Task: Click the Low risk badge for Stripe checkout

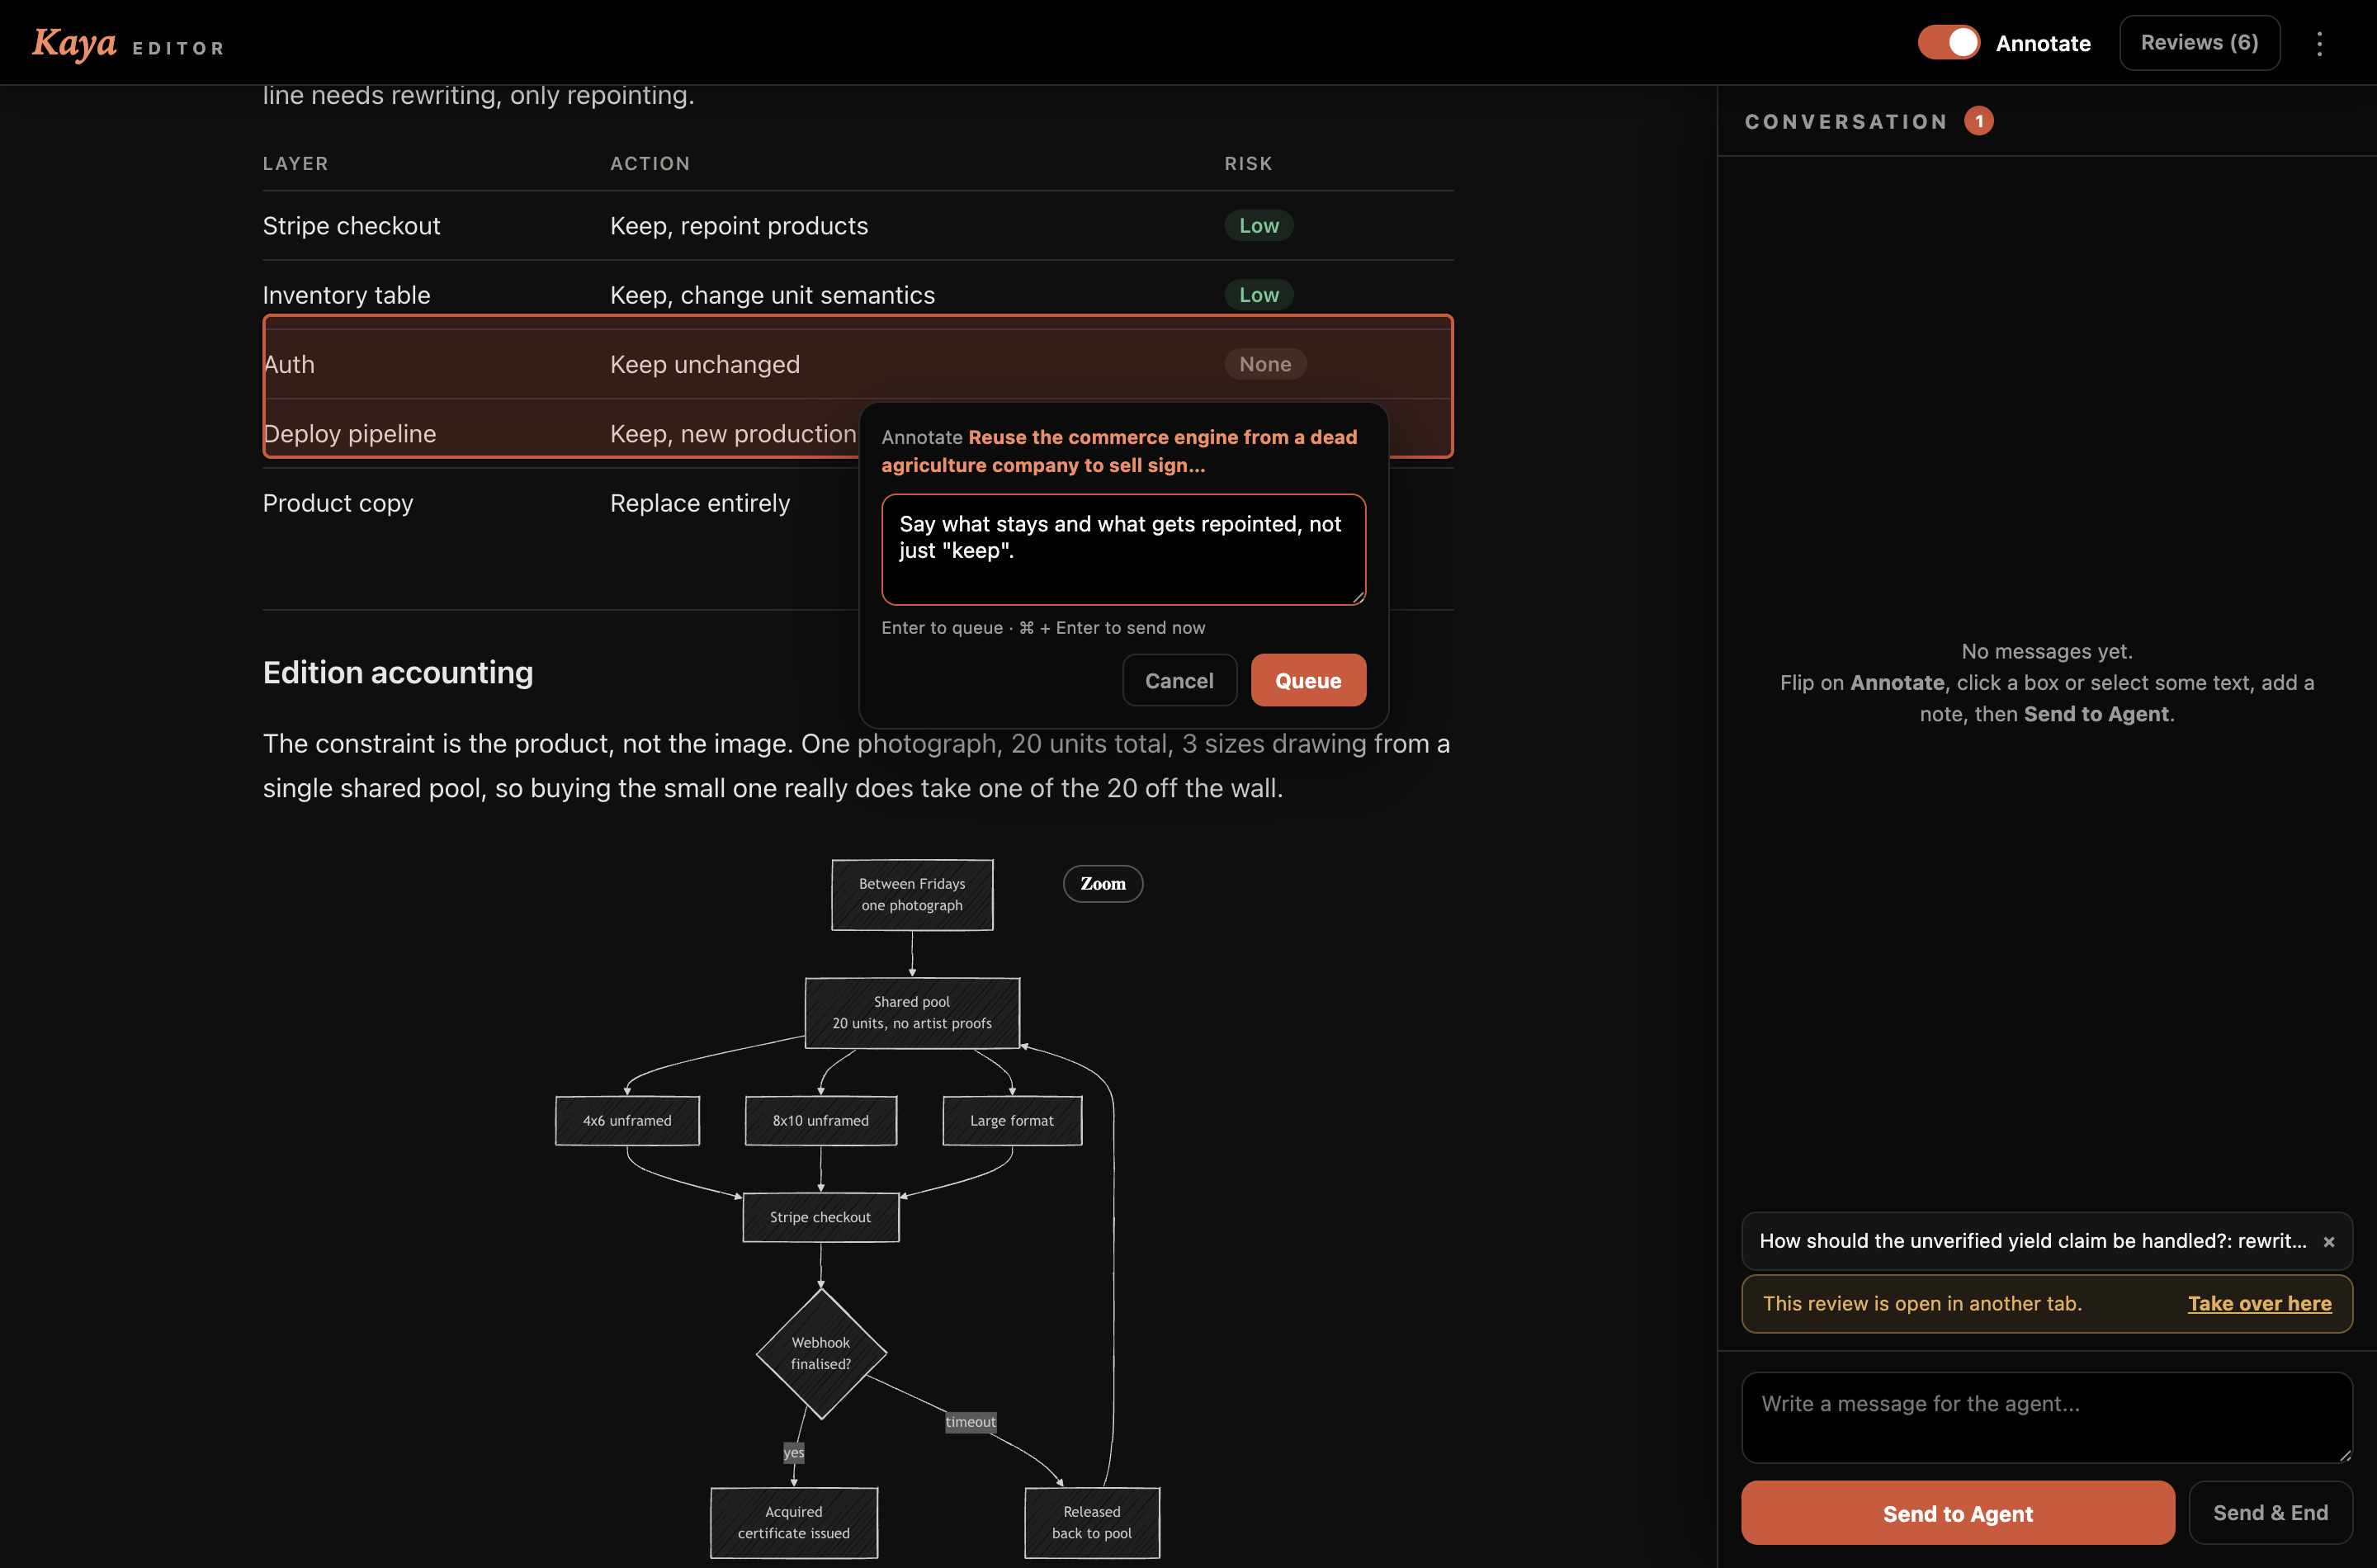Action: (x=1259, y=226)
